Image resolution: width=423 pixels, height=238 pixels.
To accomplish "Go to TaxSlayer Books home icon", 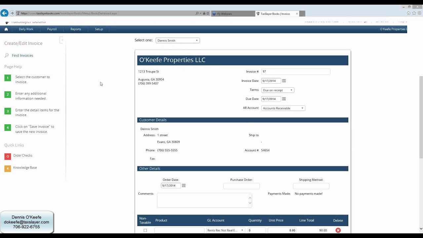I will click(x=6, y=29).
